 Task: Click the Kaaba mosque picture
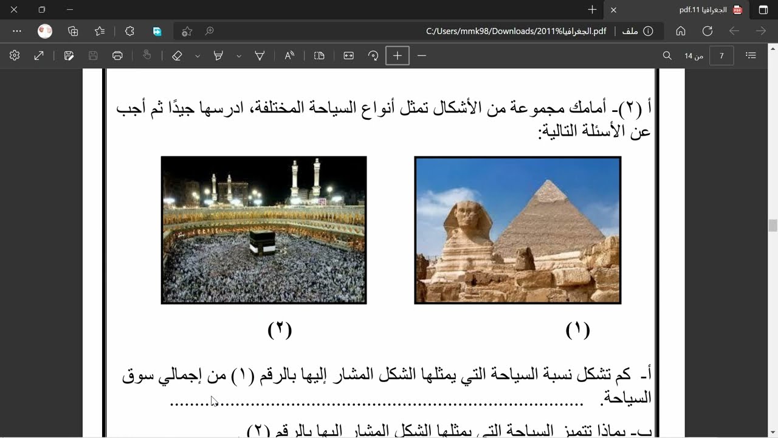264,230
